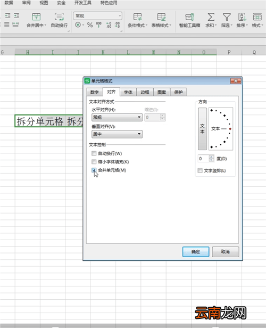Expand the vertical alignment 垂直对齐 dropdown
The image size is (266, 328).
[117, 134]
